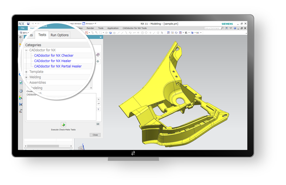Viewport: 286px width, 185px height.
Task: Click the Categories header label
Action: point(33,45)
